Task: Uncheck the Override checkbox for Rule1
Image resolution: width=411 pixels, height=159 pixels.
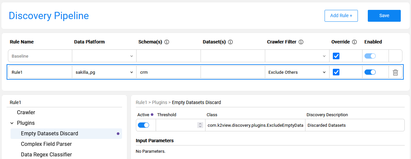Action: click(x=336, y=72)
